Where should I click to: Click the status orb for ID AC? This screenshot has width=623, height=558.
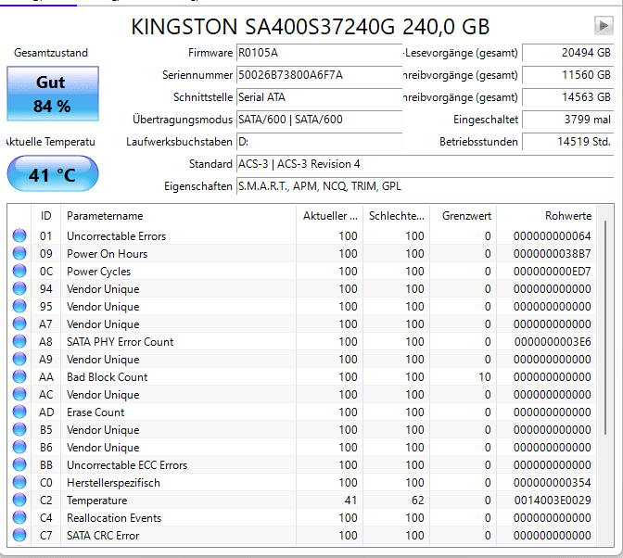pos(19,394)
